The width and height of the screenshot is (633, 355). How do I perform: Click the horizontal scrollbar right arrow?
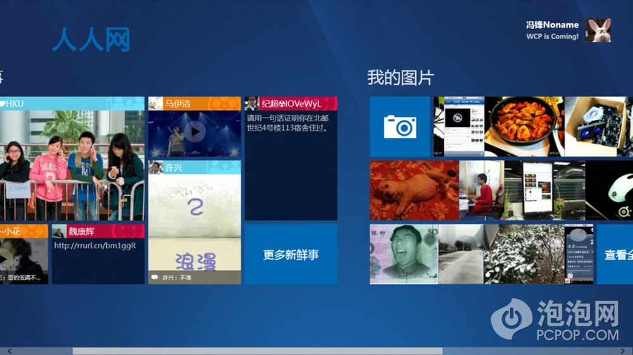(622, 351)
